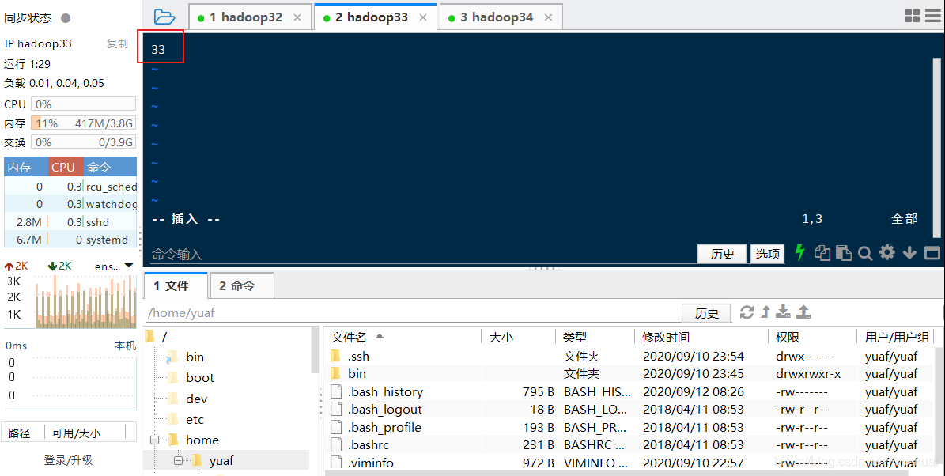Close the hadoop33 tab
The image size is (945, 476).
[423, 17]
